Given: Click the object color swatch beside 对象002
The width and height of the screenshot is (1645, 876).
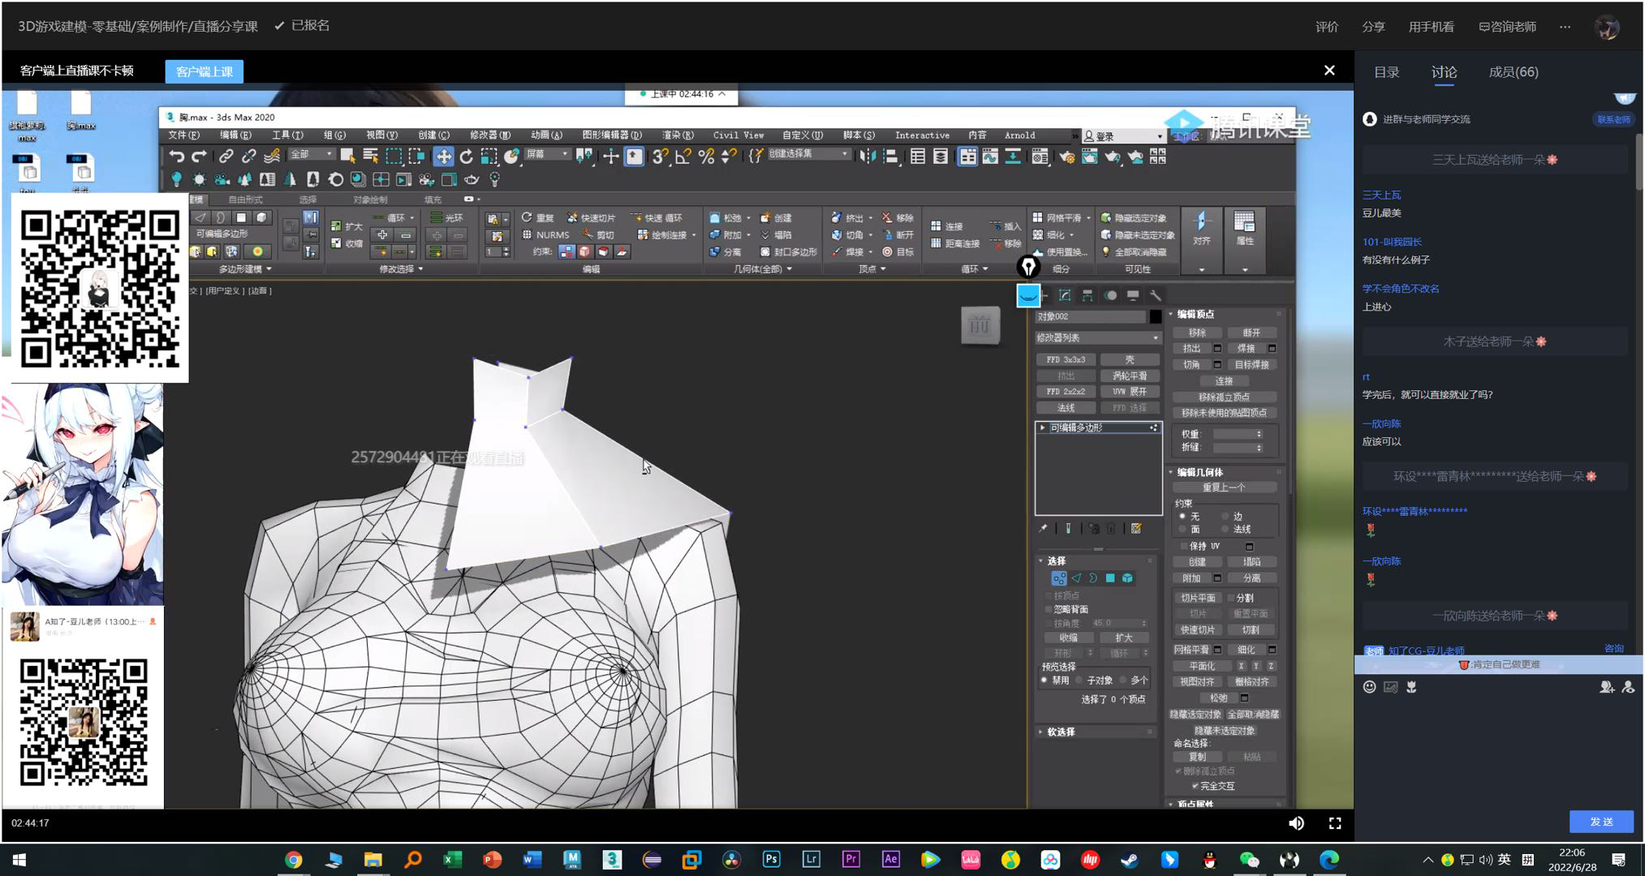Looking at the screenshot, I should coord(1155,316).
